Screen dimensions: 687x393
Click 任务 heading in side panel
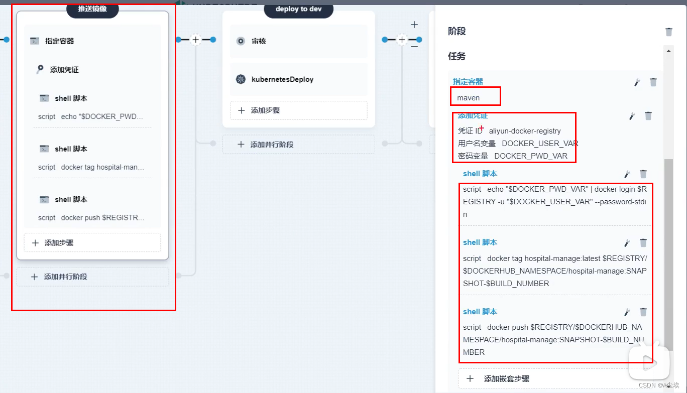click(x=457, y=56)
